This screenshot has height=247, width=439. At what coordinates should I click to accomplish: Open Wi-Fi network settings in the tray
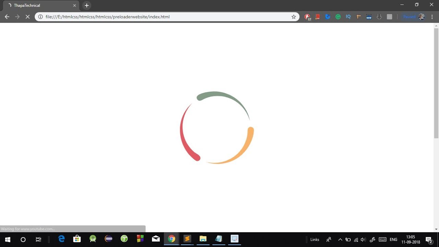(x=356, y=239)
